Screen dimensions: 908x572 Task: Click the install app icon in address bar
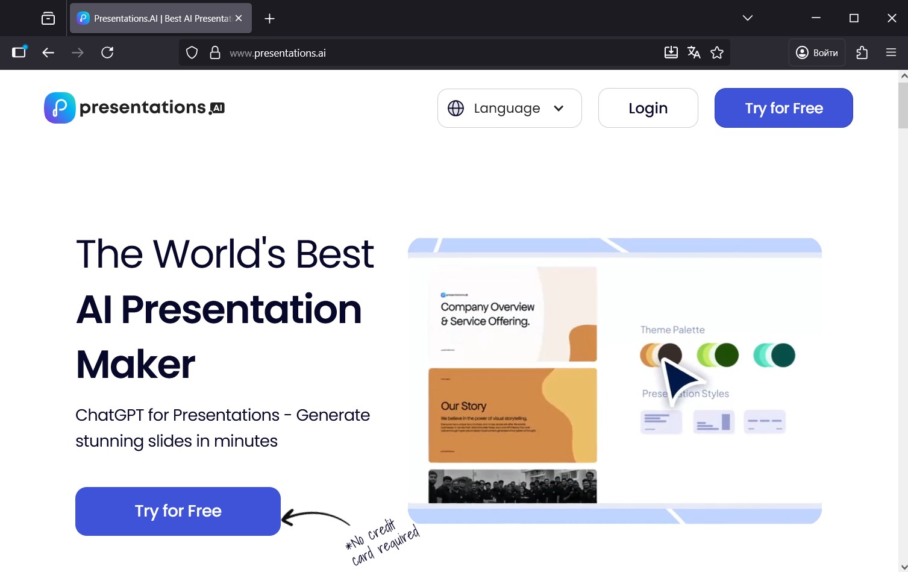(671, 53)
